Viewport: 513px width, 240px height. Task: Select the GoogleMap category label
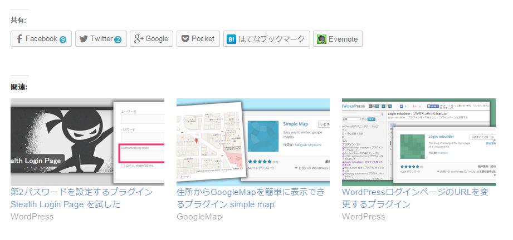point(199,217)
